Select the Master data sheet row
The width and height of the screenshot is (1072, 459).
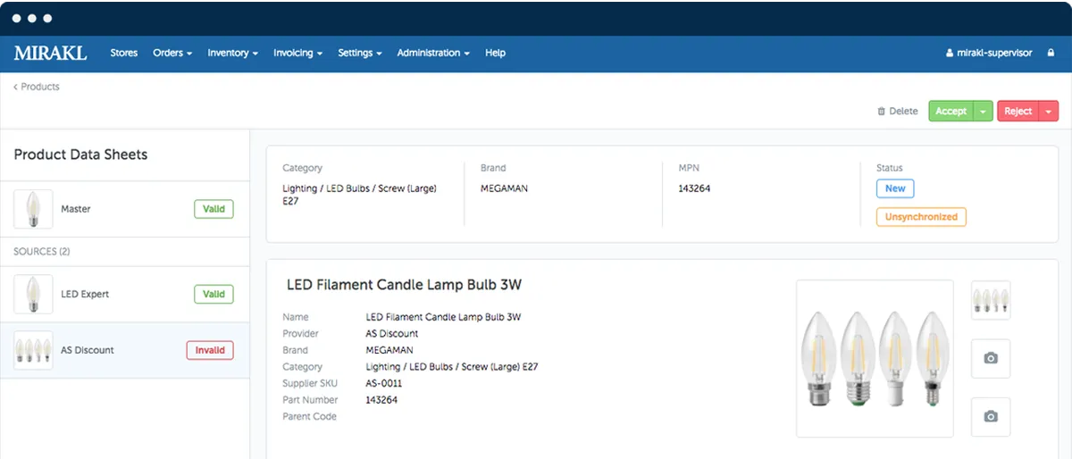tap(125, 209)
